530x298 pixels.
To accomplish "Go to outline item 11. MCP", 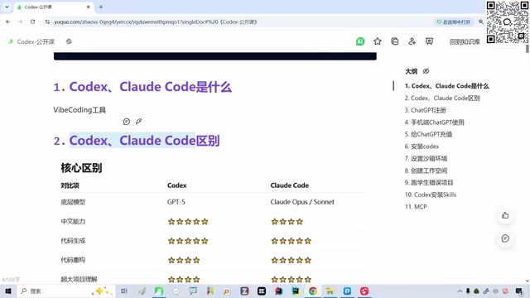I will click(416, 207).
